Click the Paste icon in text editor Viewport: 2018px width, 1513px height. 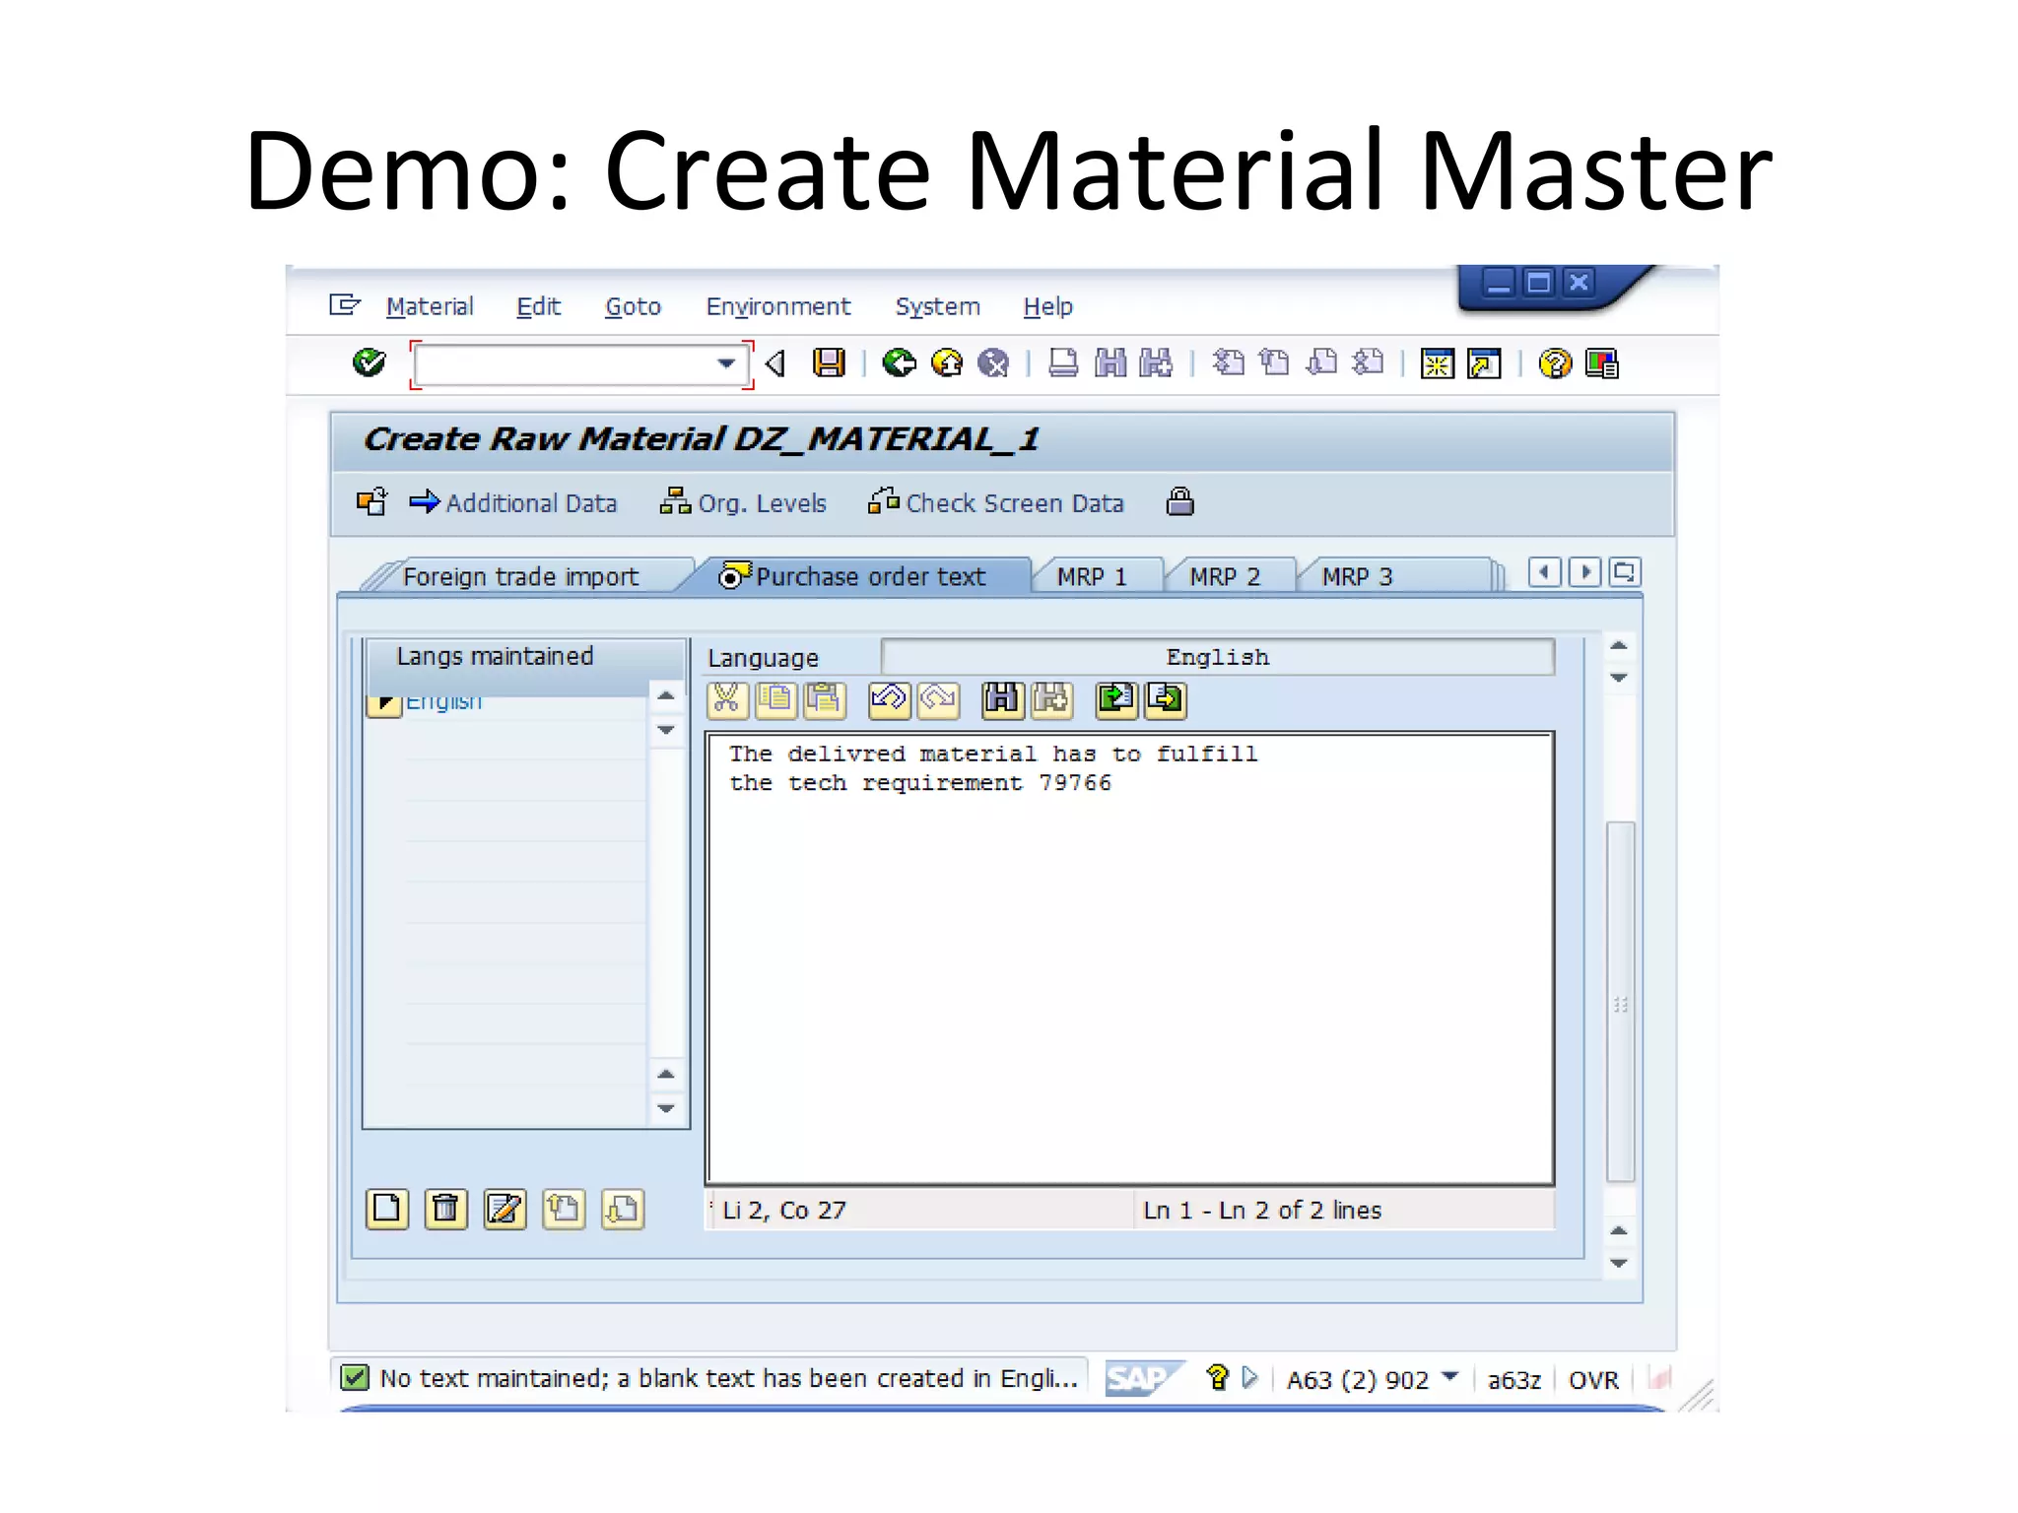[x=825, y=699]
